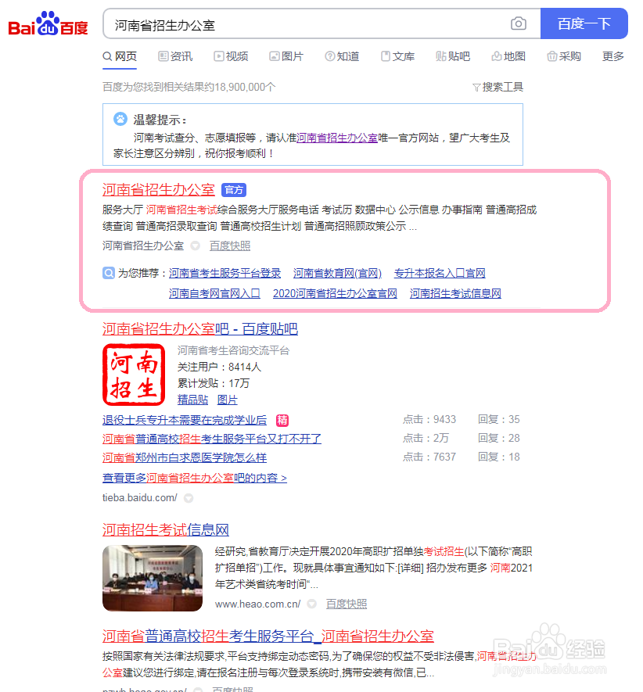Open 河南省普通高校招生考生服务平台 result title
This screenshot has height=692, width=643.
(x=268, y=636)
